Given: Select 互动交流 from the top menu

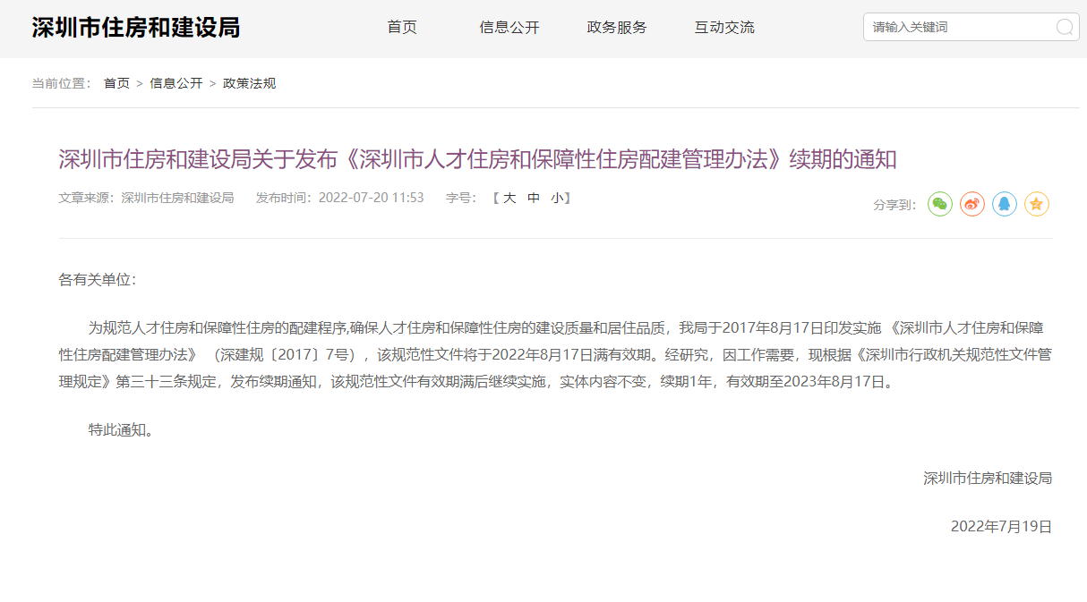Looking at the screenshot, I should [724, 27].
